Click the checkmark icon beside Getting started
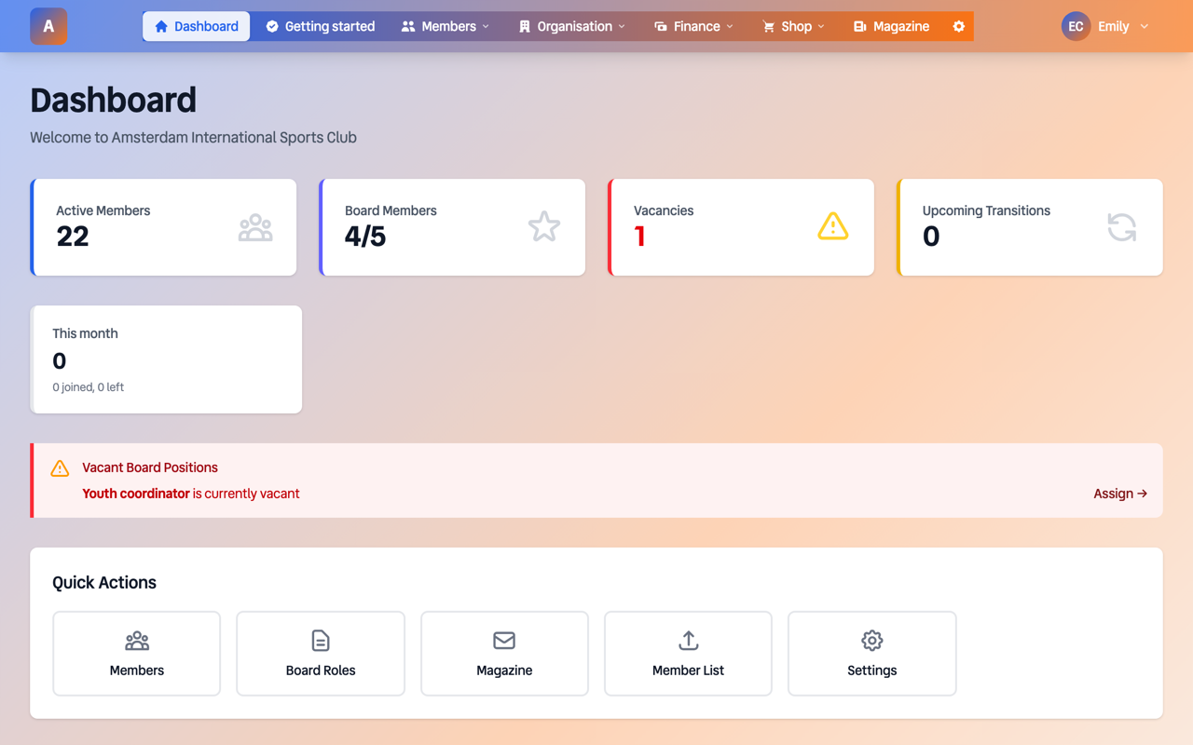The image size is (1193, 745). 272,26
